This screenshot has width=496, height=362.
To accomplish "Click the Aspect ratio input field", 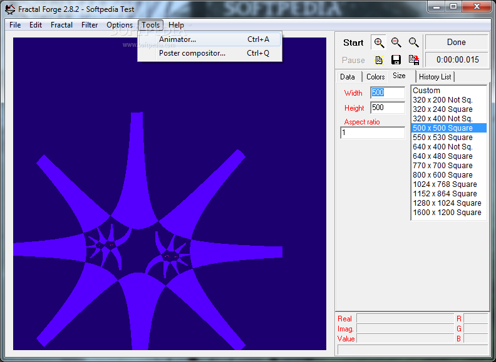I will (373, 133).
